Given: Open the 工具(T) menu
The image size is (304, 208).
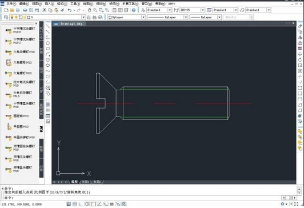Looking at the screenshot, I should [75, 3].
